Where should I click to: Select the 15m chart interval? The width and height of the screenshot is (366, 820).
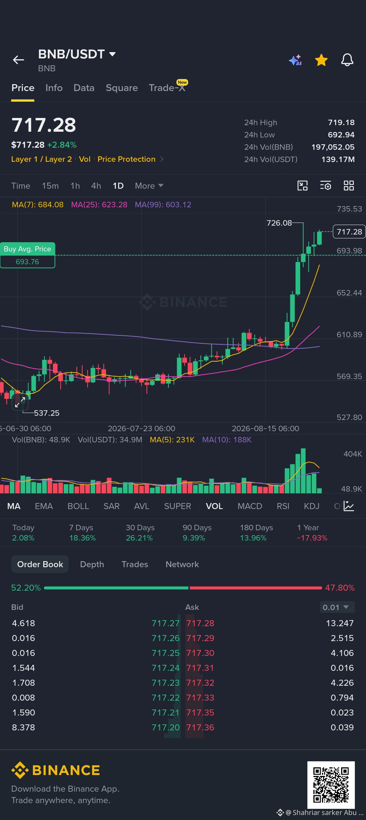pos(50,186)
